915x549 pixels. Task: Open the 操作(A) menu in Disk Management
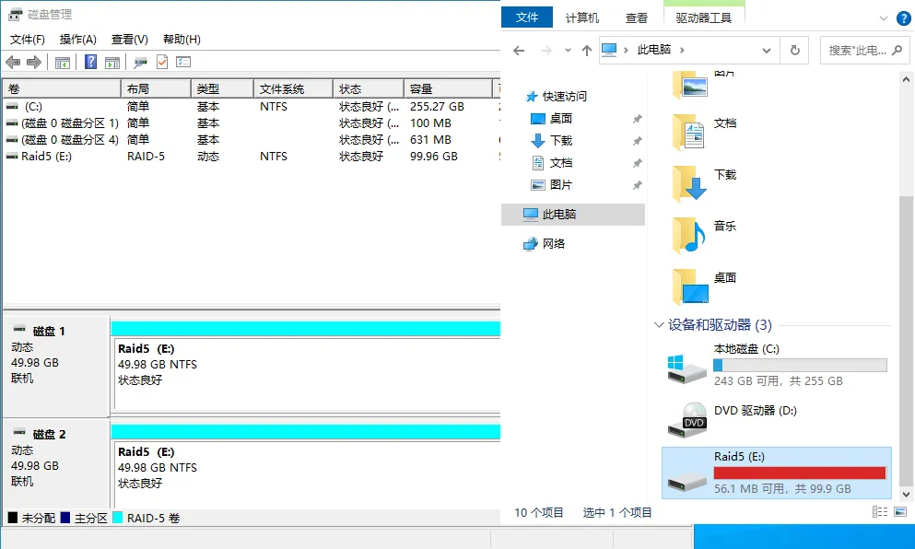(x=78, y=40)
